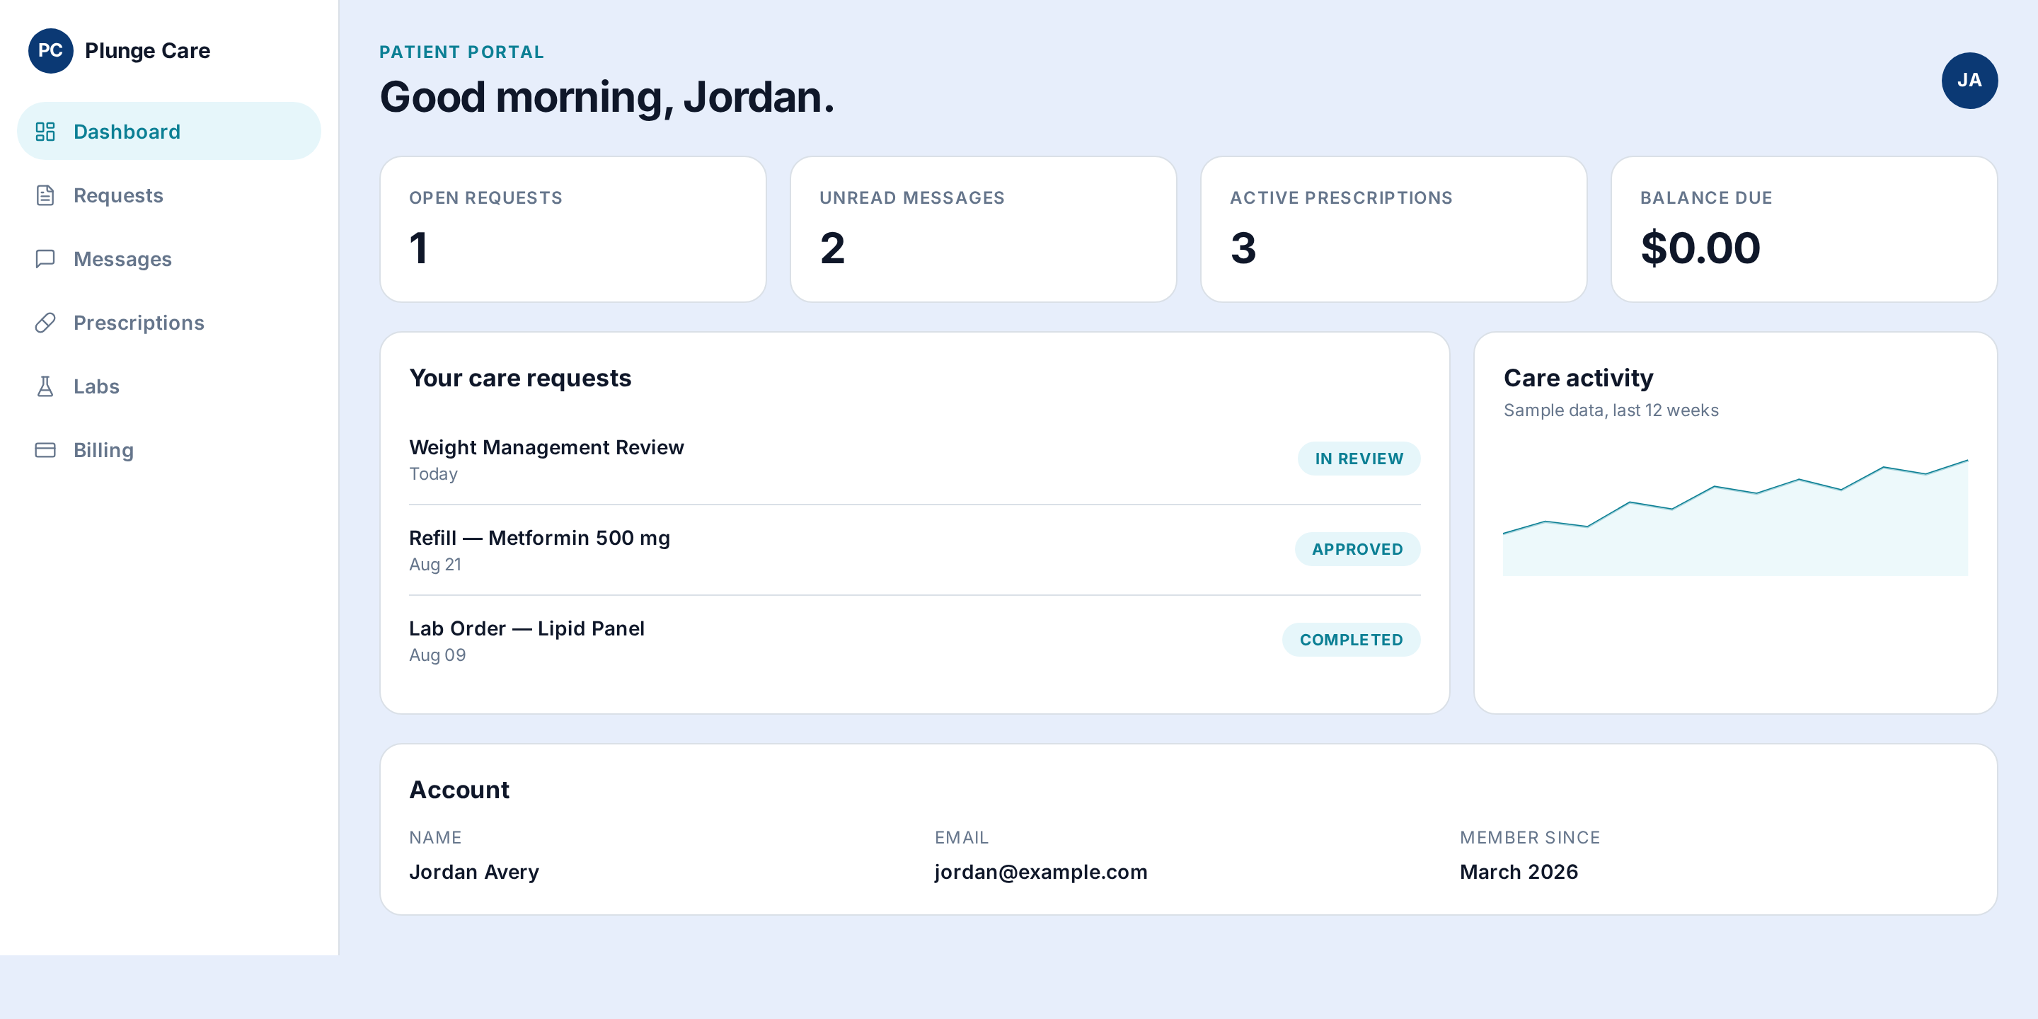Screen dimensions: 2038x1019
Task: Click the PATIENT PORTAL label
Action: 461,52
